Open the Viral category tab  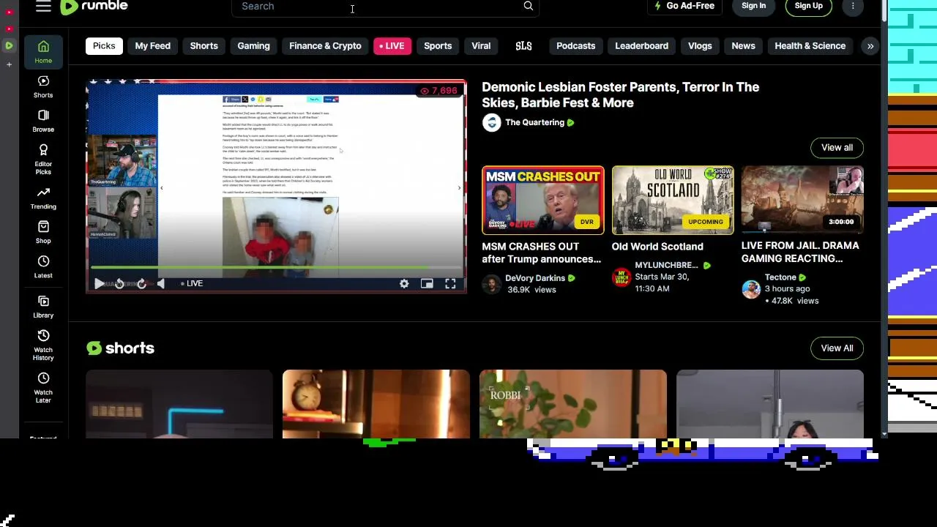481,46
